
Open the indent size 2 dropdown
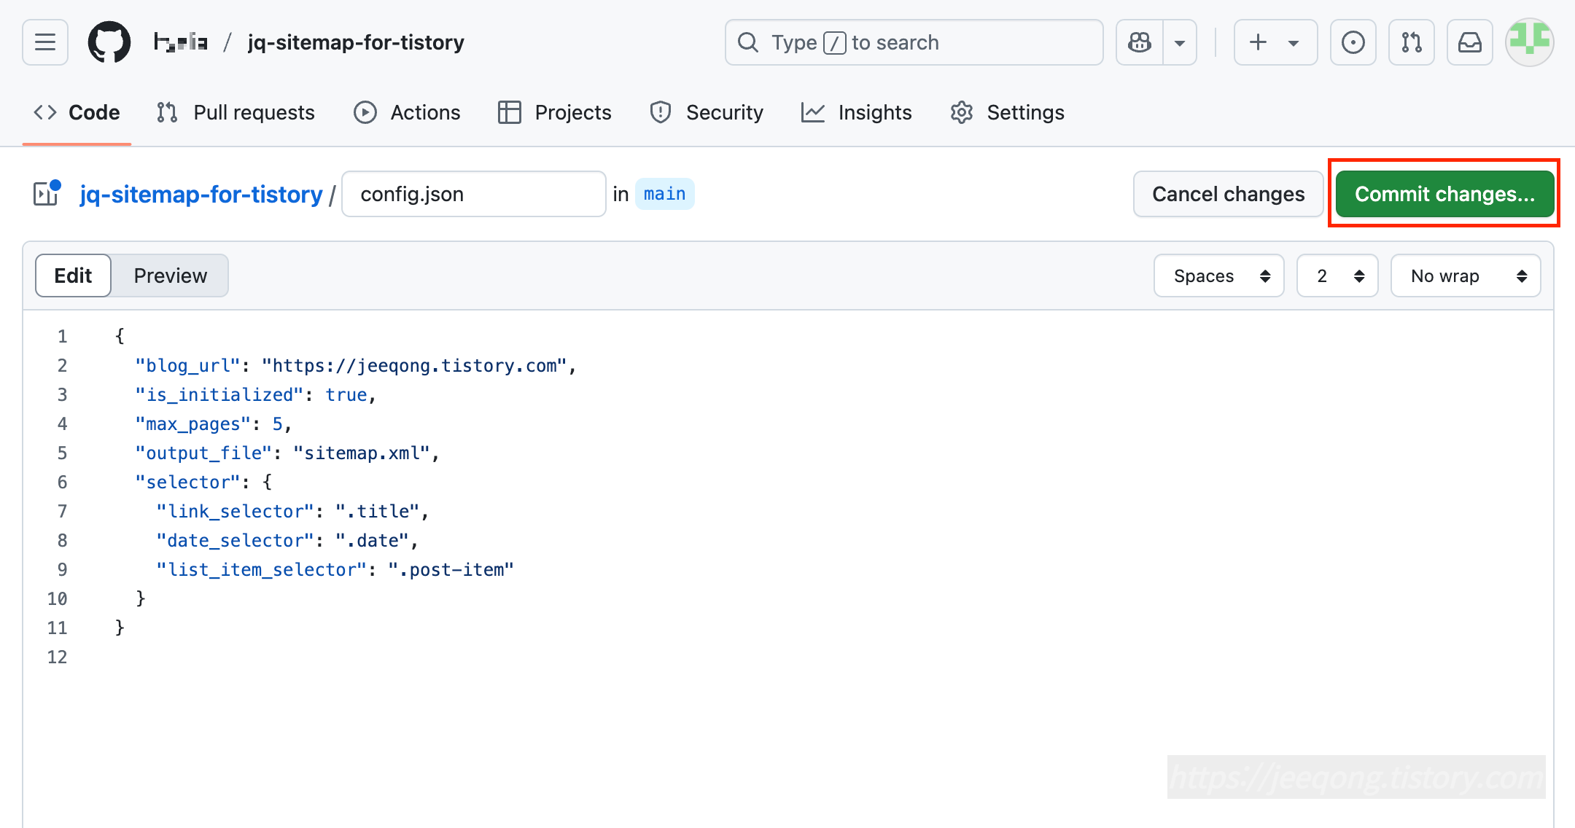point(1337,276)
